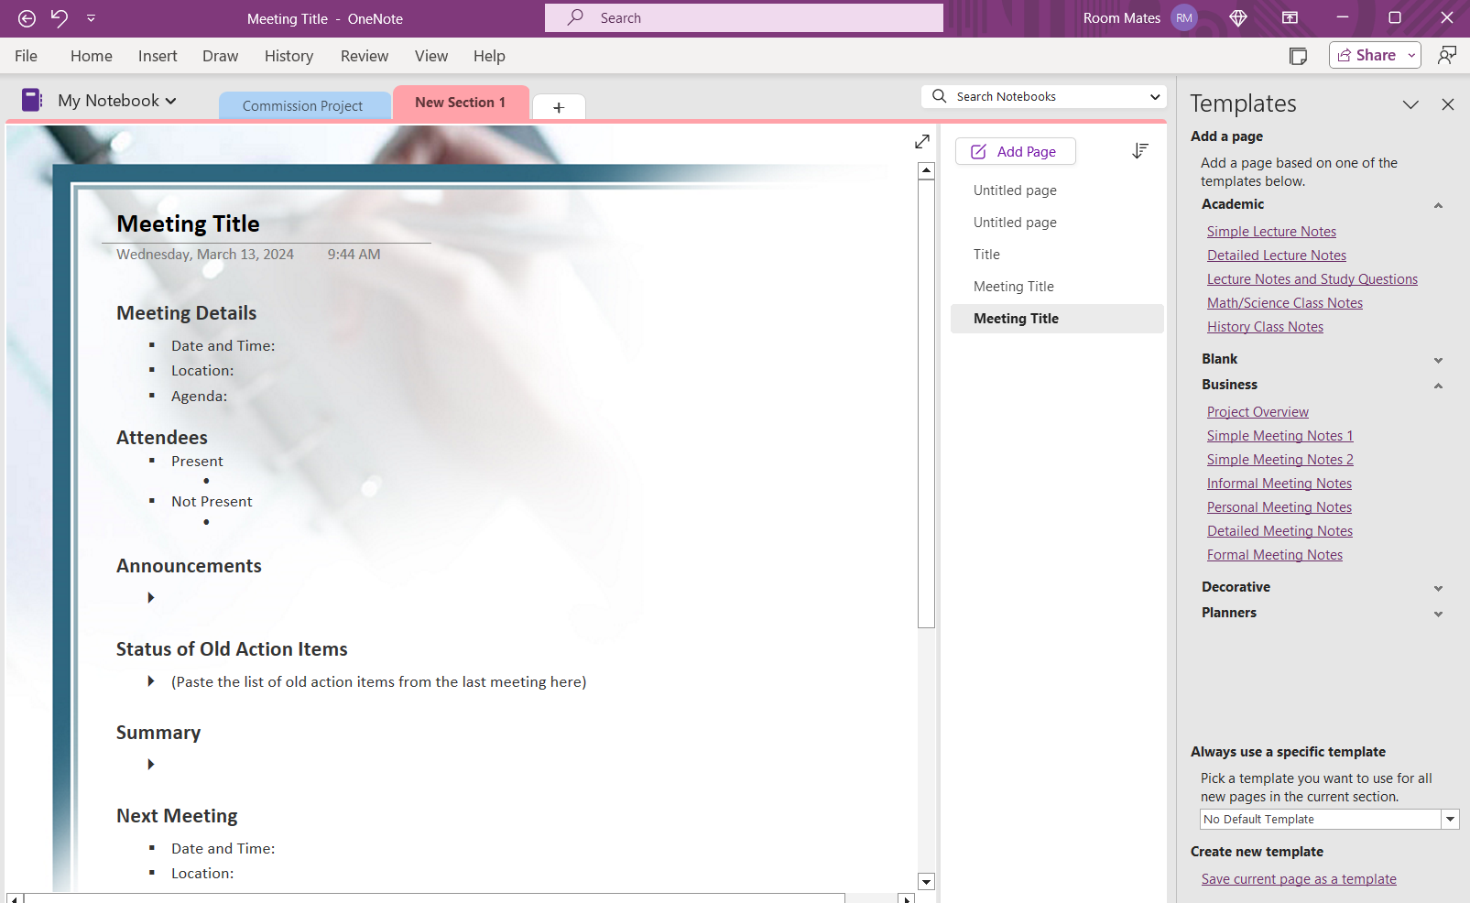Apply Personal Meeting Notes template

pos(1279,507)
